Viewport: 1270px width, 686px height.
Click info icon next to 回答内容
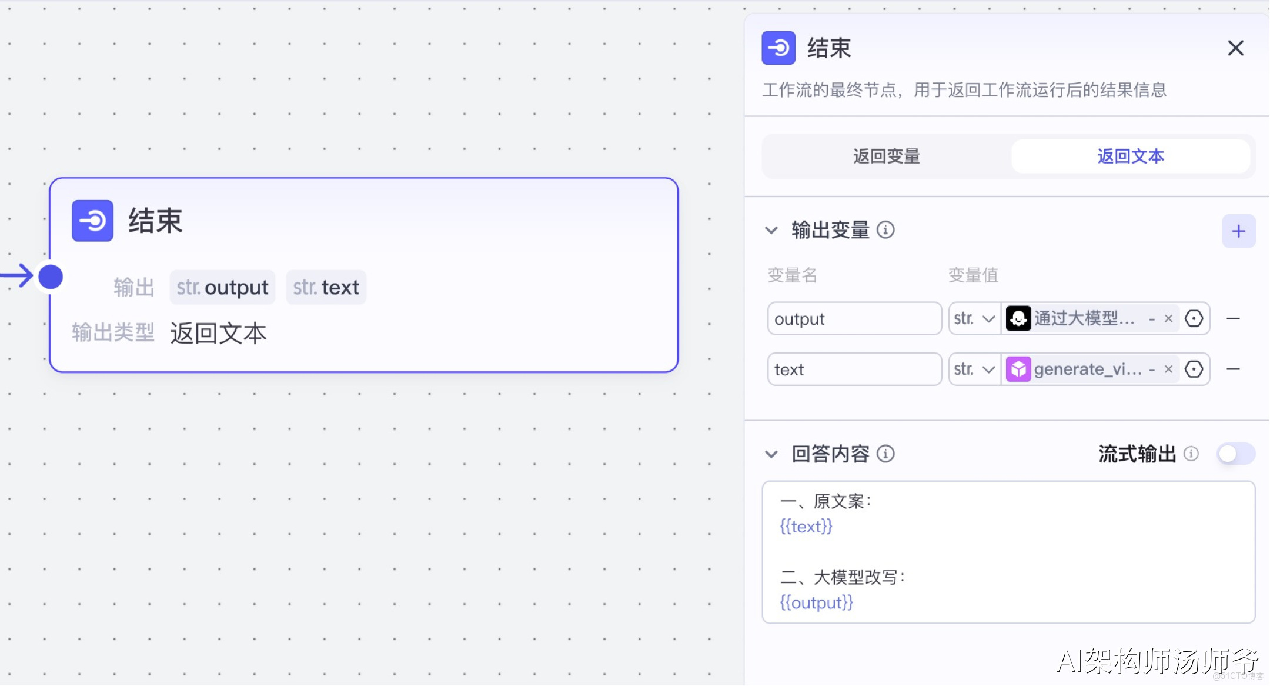click(x=885, y=454)
